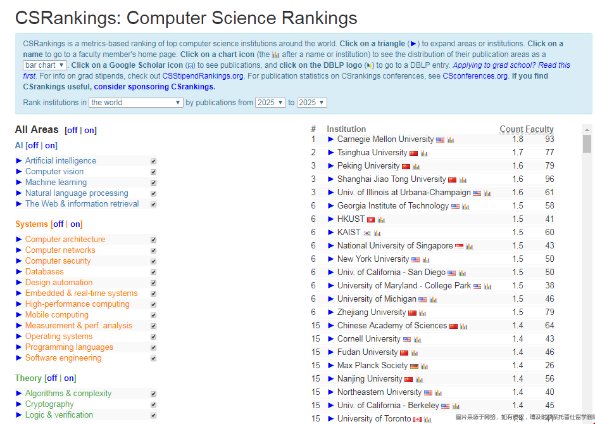
Task: Click the Computer vision area name
Action: coord(54,172)
